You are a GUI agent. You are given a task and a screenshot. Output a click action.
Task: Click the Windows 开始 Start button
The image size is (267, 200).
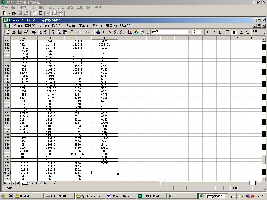[x=7, y=196]
